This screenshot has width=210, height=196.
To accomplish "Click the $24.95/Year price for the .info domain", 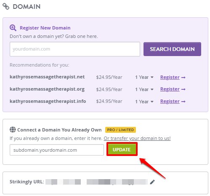I will coord(109,101).
